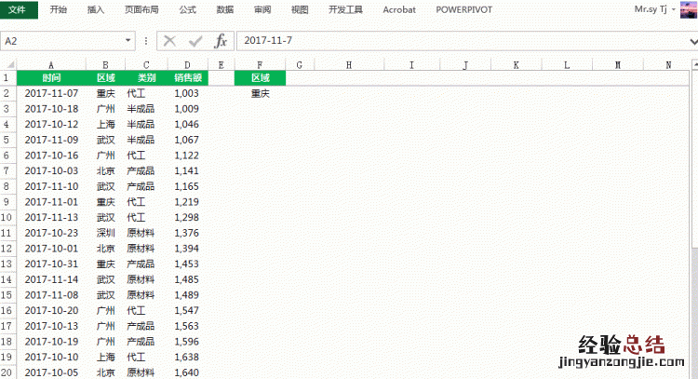This screenshot has height=379, width=698.
Task: Select the green 销售额 header cell
Action: 186,79
